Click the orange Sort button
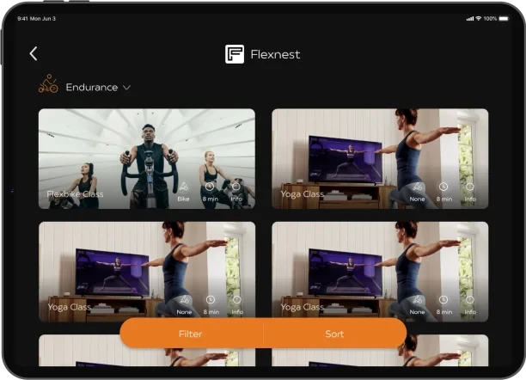526x380 pixels. coord(335,334)
